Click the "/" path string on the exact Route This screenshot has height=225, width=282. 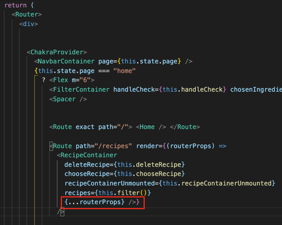tap(123, 127)
